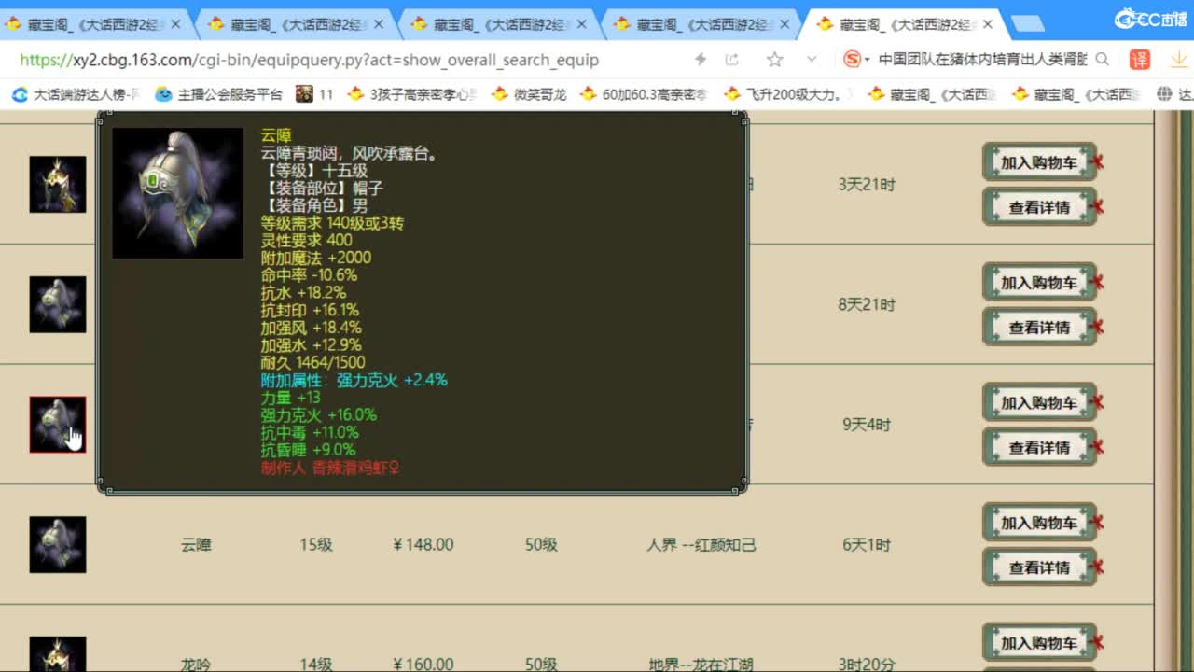This screenshot has height=672, width=1194.
Task: Click the speed mode lightning icon
Action: (x=701, y=60)
